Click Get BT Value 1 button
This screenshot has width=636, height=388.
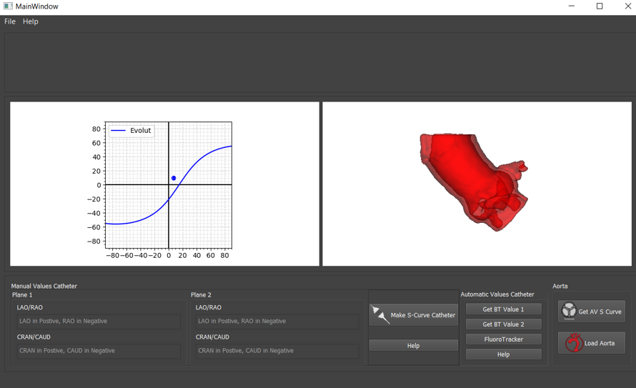503,309
